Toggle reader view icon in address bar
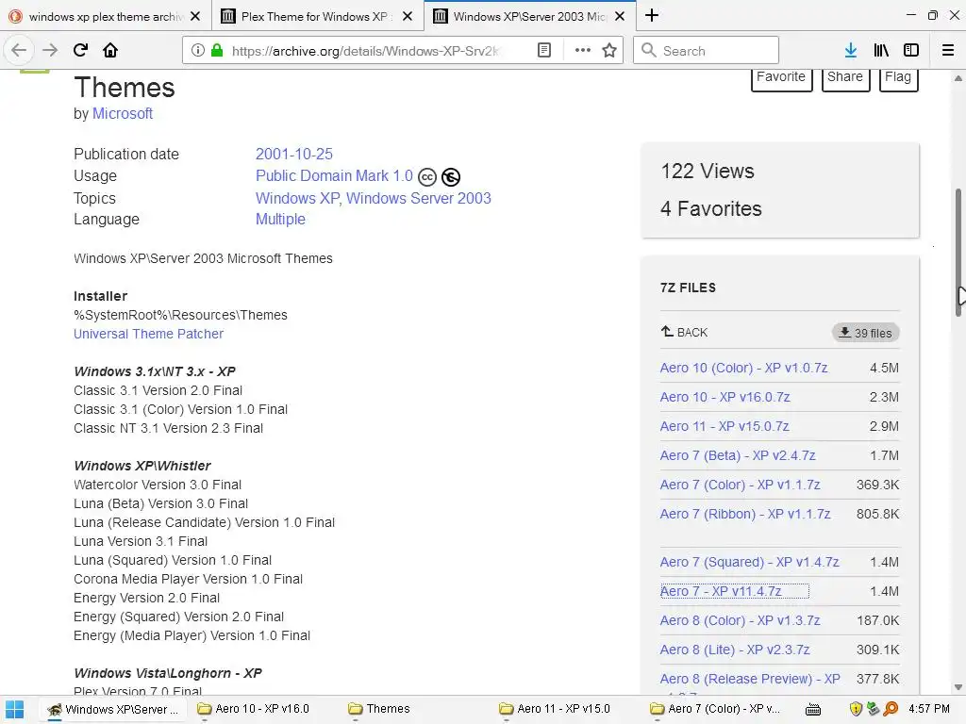966x724 pixels. click(x=544, y=51)
